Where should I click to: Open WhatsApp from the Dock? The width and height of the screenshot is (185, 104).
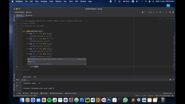click(x=125, y=100)
